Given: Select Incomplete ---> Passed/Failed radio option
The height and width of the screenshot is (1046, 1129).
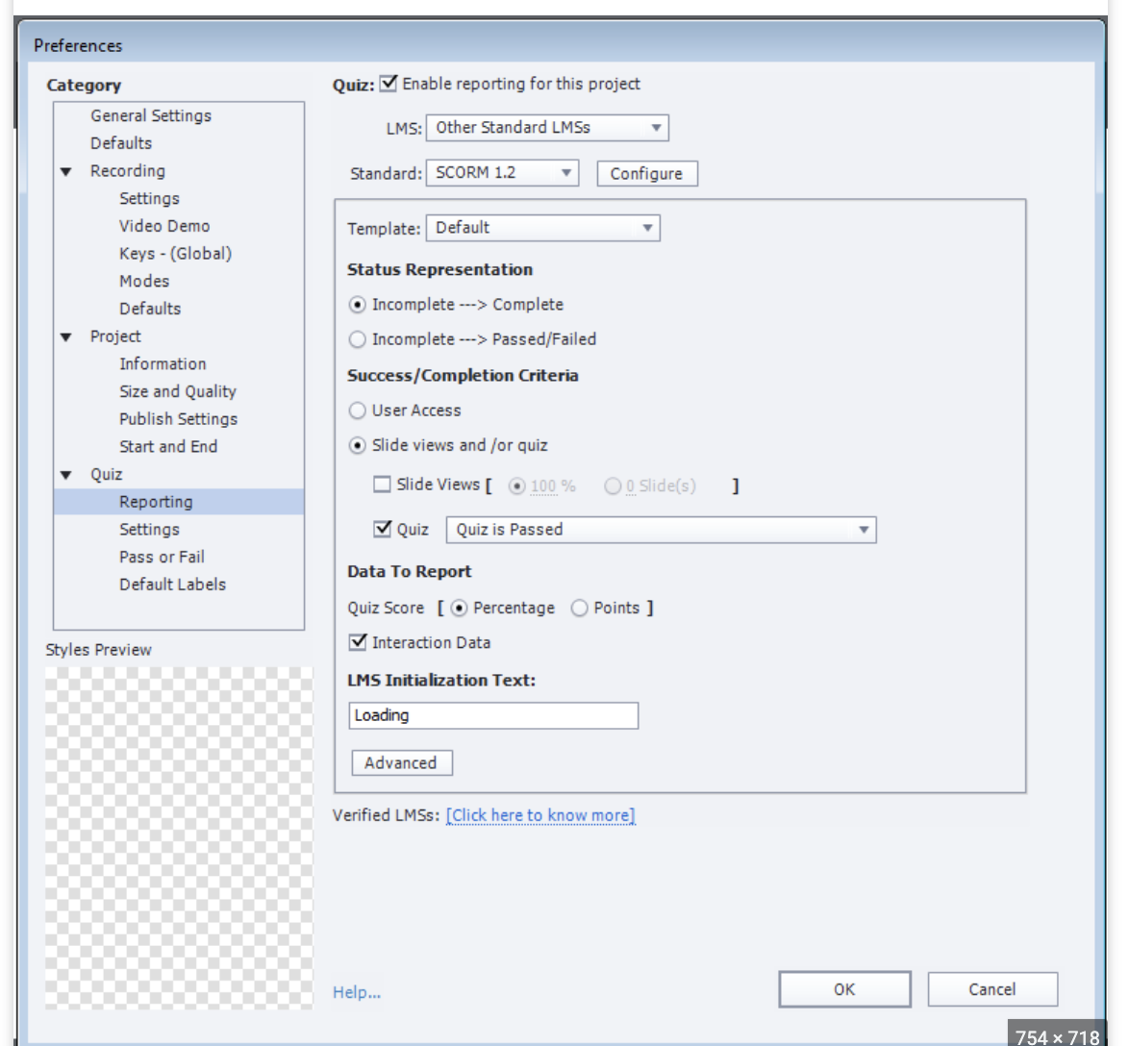Looking at the screenshot, I should tap(358, 339).
